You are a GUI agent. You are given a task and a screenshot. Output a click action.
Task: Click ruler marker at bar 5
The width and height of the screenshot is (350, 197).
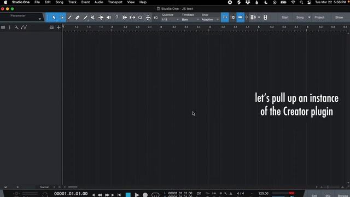[259, 27]
